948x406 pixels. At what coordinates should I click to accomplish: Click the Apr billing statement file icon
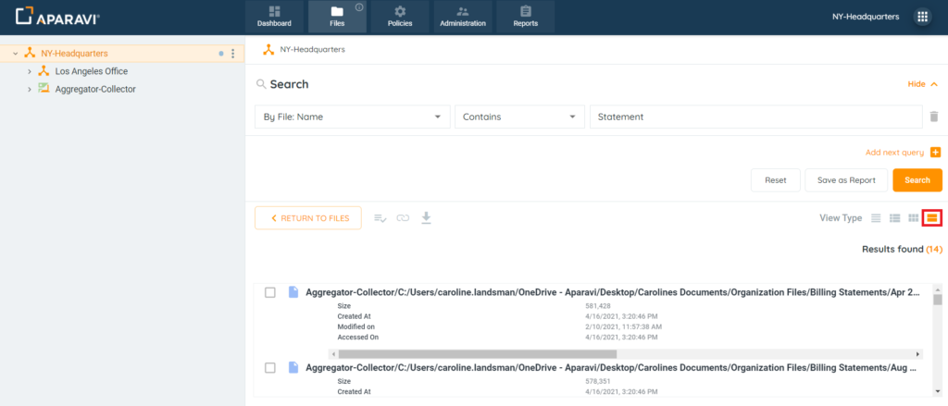pos(293,292)
